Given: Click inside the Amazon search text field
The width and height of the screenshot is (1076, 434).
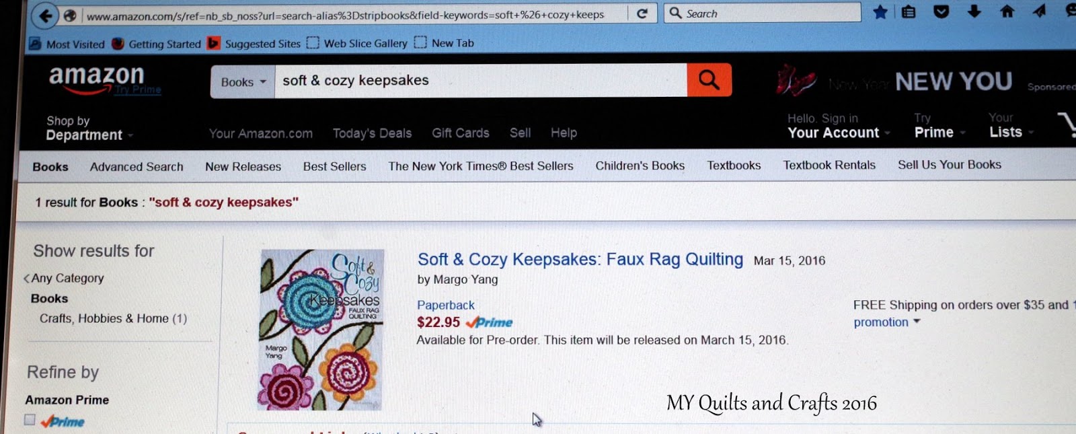Looking at the screenshot, I should coord(481,81).
